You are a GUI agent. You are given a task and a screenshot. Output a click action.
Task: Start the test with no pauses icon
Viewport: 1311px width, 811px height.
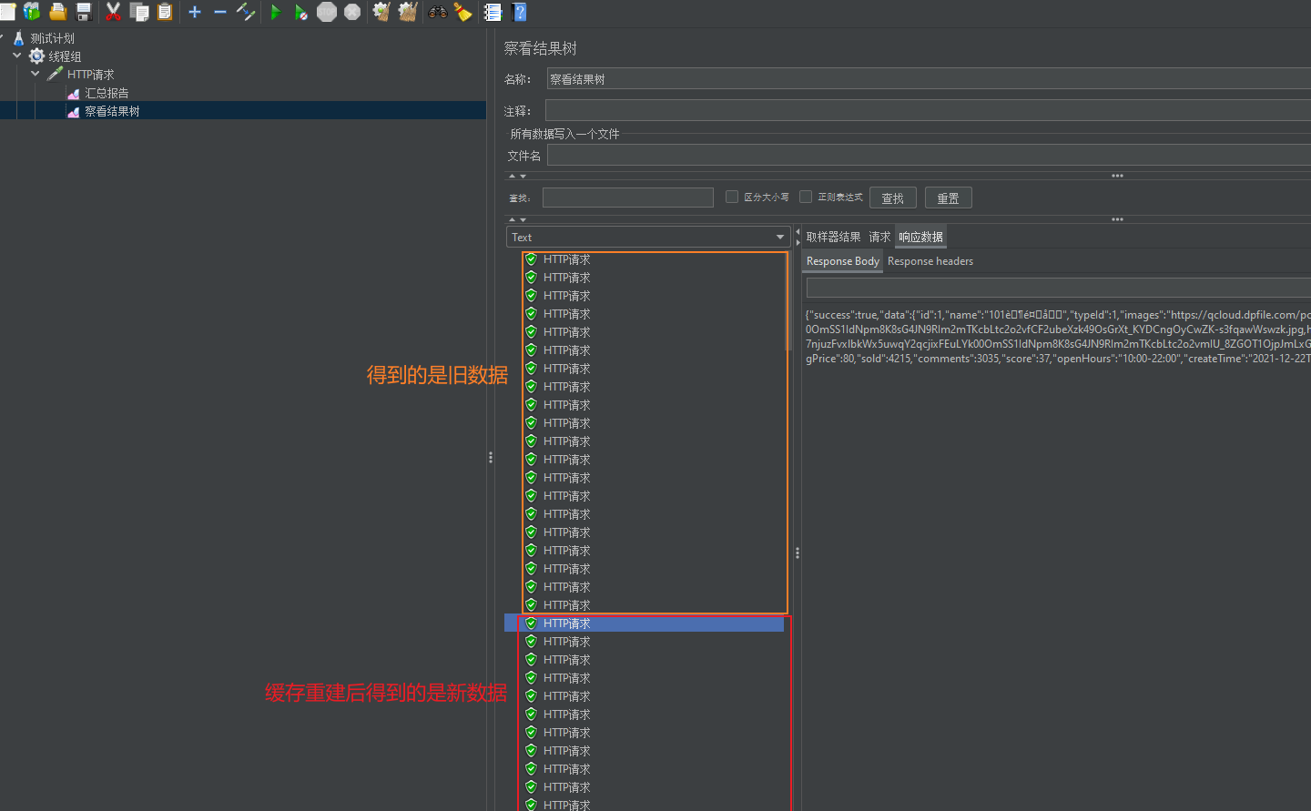click(300, 12)
